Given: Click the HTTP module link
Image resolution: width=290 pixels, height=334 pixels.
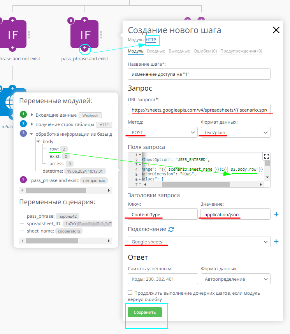Looking at the screenshot, I should pyautogui.click(x=152, y=40).
